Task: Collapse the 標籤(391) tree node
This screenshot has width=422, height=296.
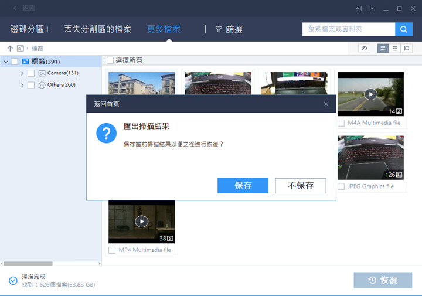Action: pyautogui.click(x=5, y=62)
